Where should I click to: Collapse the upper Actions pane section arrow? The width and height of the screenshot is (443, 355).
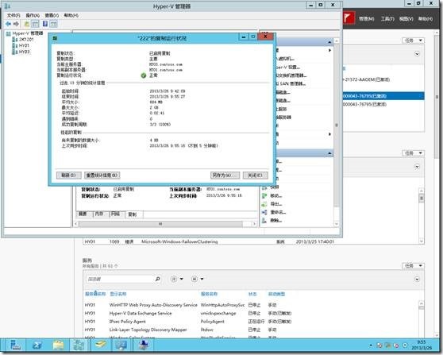point(329,42)
